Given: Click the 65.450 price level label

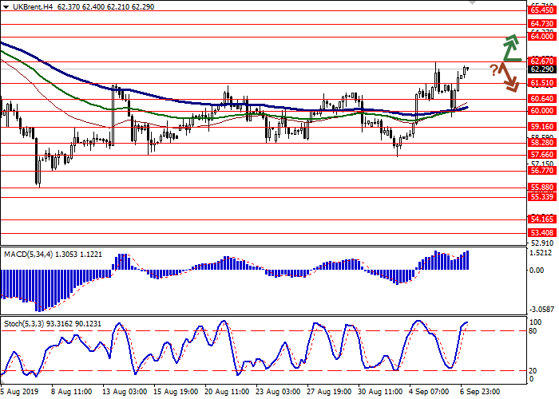Looking at the screenshot, I should point(542,12).
